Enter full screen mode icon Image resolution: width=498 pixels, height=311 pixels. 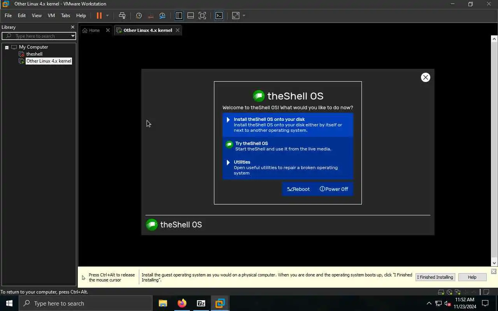click(202, 16)
